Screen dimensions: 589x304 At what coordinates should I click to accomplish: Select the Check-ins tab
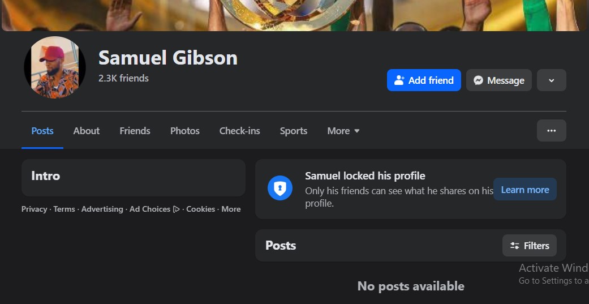point(240,131)
